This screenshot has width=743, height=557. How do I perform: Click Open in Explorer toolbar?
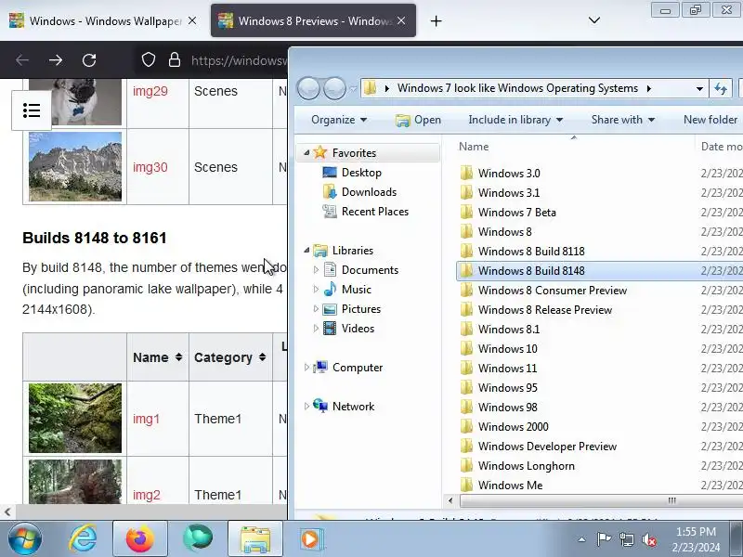[x=419, y=120]
